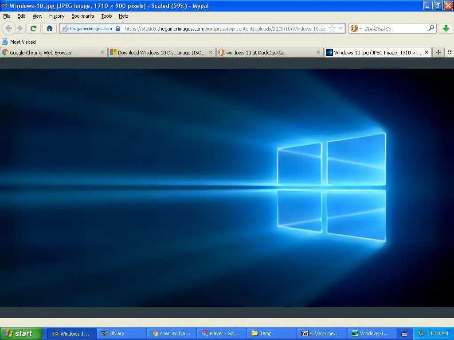
Task: Restore down the Mypal window
Action: pos(438,5)
